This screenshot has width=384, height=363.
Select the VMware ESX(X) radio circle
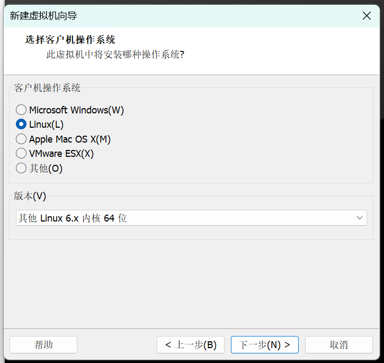click(x=21, y=154)
